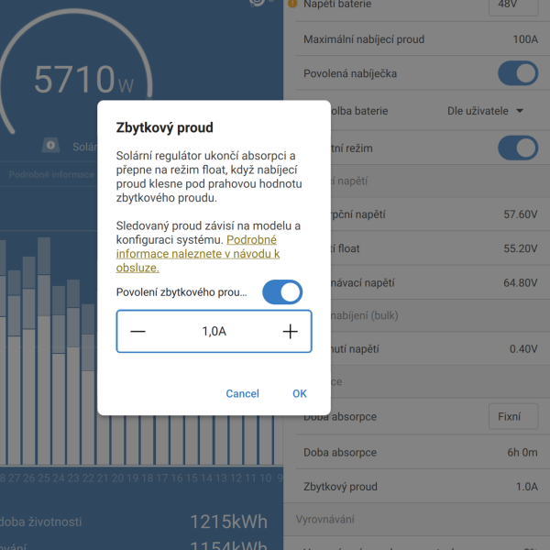
Task: Select absorption voltage value 57.60V
Action: coord(520,214)
